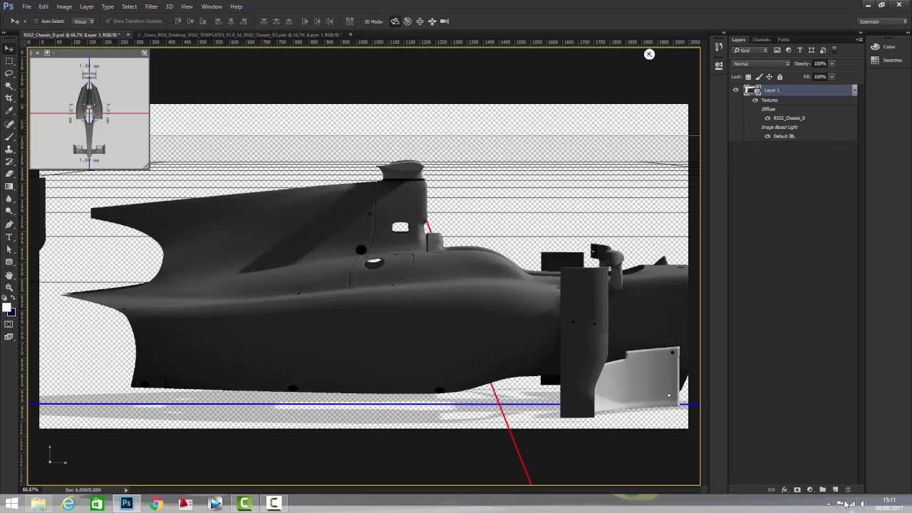The image size is (912, 513).
Task: Toggle Show Transform Controls checkbox
Action: (x=108, y=21)
